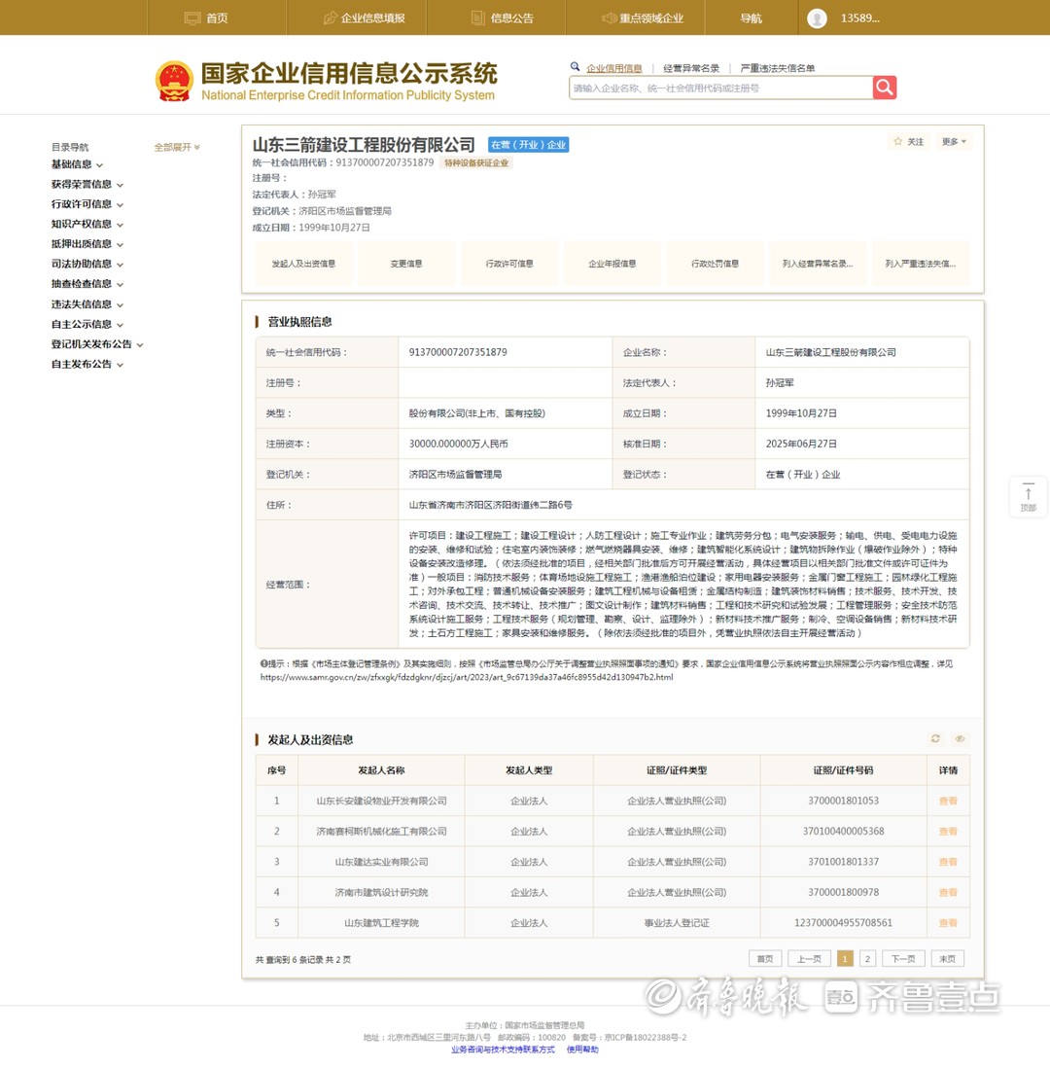Expand 抽查检查信息 in the sidebar
The image size is (1050, 1068).
pos(87,283)
